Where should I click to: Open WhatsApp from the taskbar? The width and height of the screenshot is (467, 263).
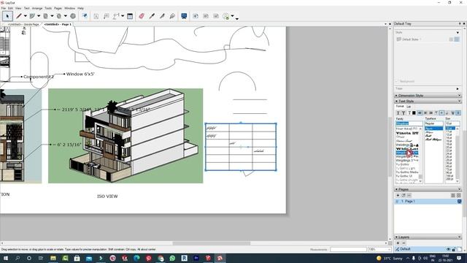[x=172, y=258]
